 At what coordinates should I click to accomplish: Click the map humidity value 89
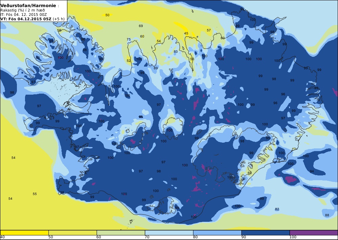point(155,68)
